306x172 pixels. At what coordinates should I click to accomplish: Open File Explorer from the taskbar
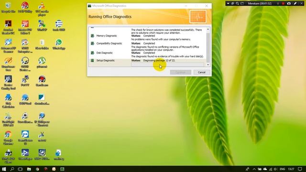[x=29, y=169]
